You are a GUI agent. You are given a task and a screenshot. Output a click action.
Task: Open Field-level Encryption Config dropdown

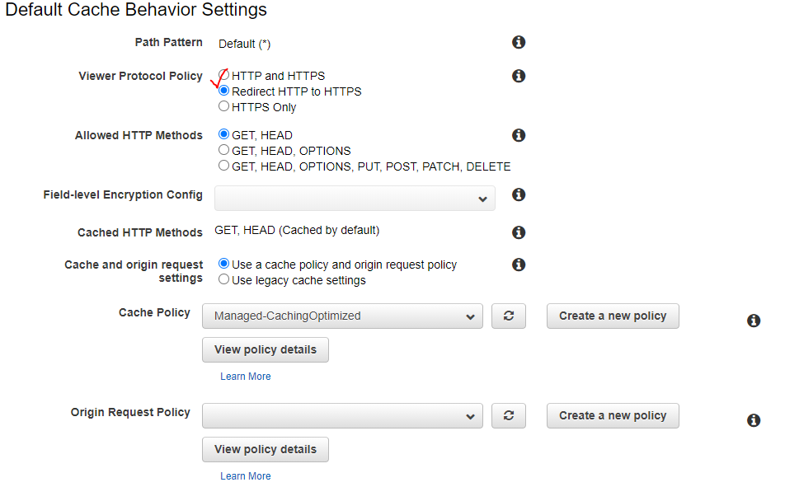tap(355, 199)
